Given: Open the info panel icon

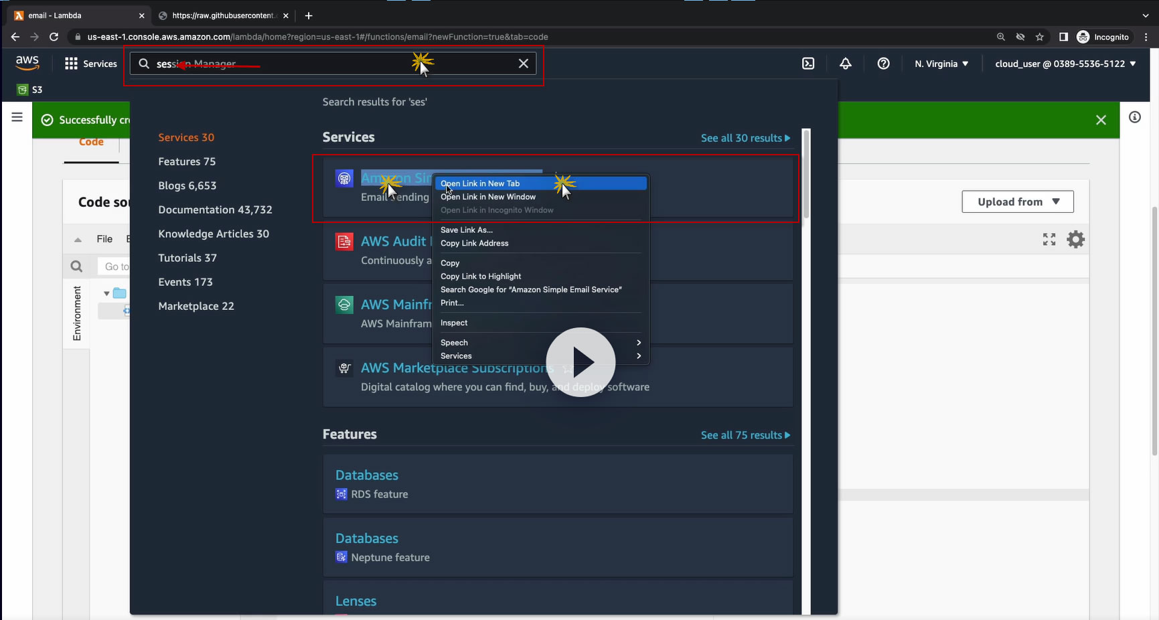Looking at the screenshot, I should pos(1135,117).
